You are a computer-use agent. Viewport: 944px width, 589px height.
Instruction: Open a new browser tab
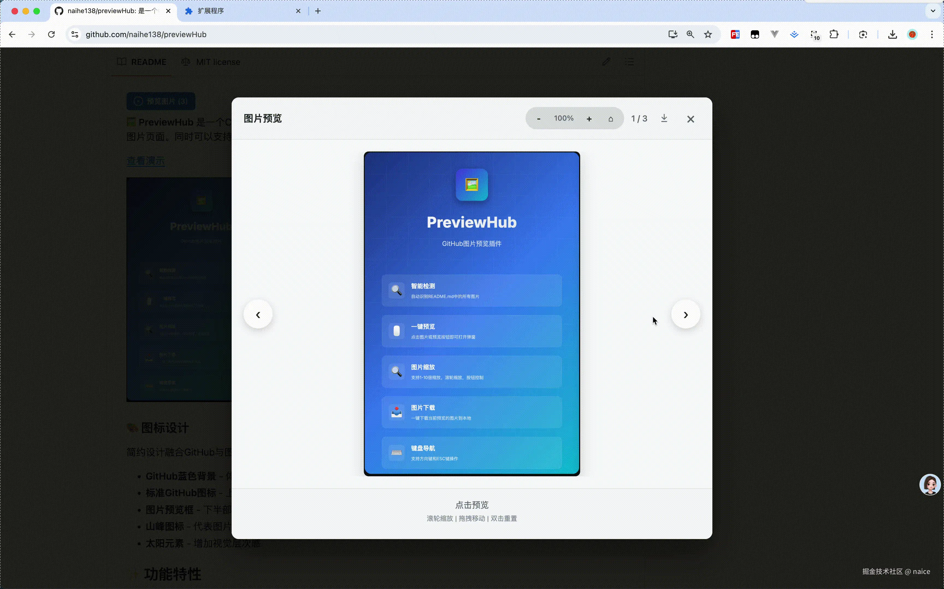click(x=318, y=11)
